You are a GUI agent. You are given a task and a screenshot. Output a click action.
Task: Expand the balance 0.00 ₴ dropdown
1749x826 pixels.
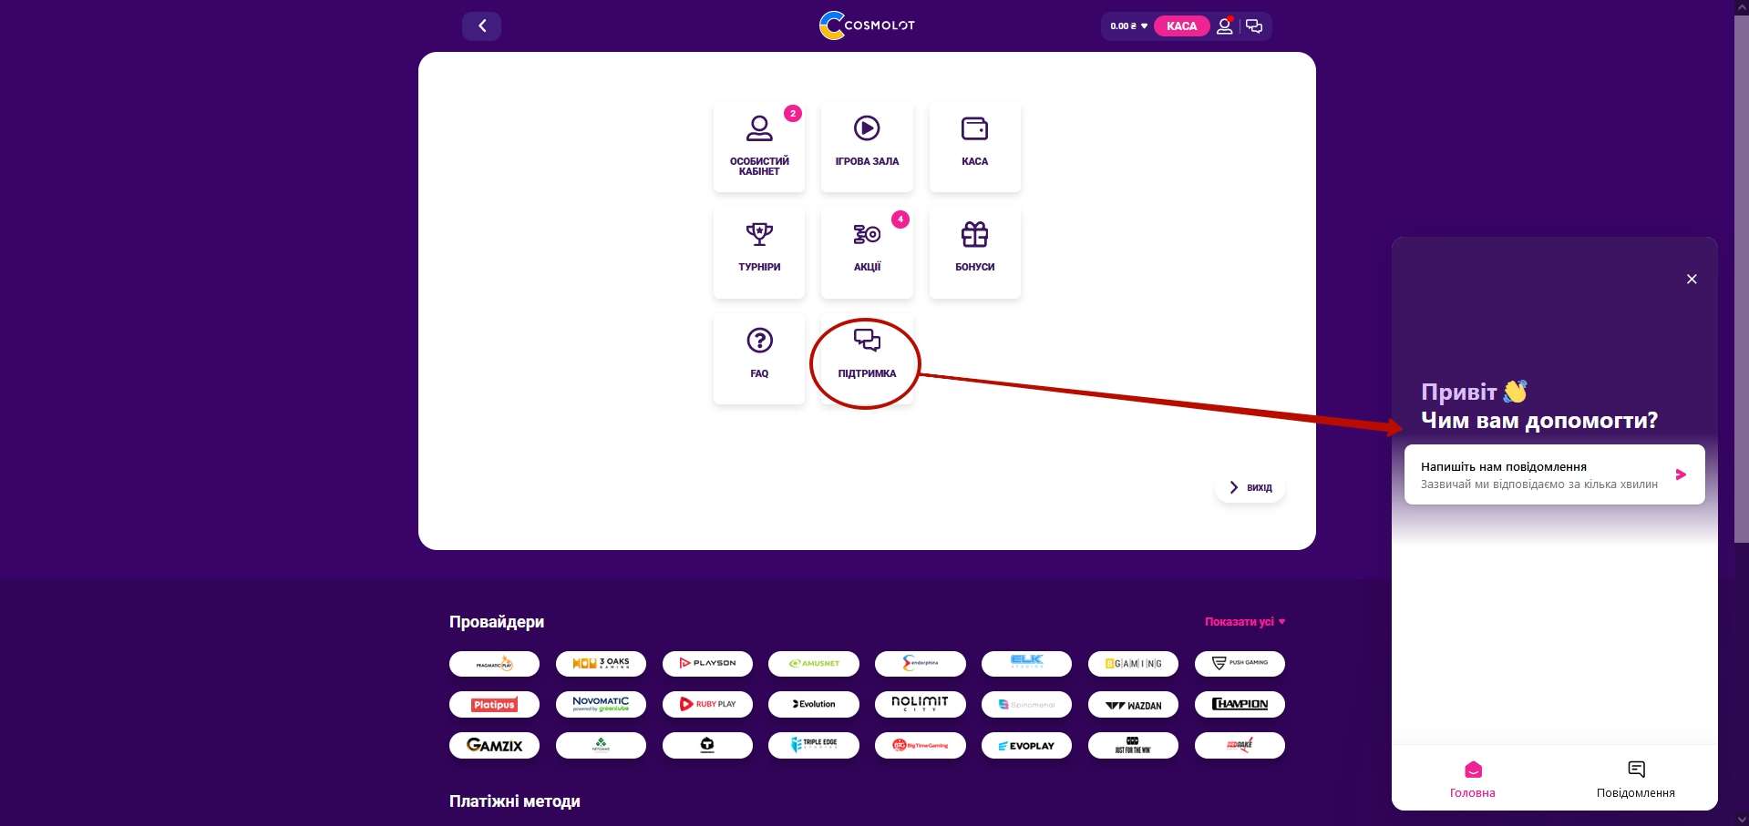pos(1128,26)
